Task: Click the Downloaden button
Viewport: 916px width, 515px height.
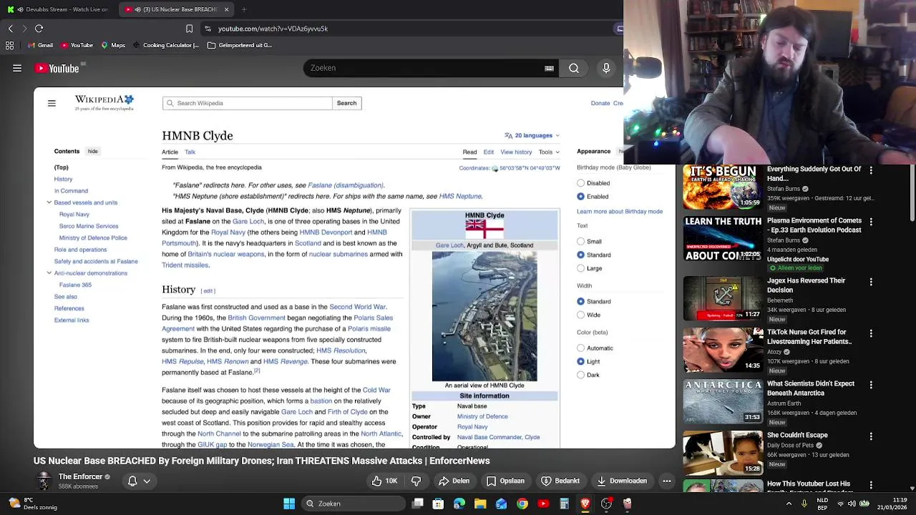Action: (621, 481)
